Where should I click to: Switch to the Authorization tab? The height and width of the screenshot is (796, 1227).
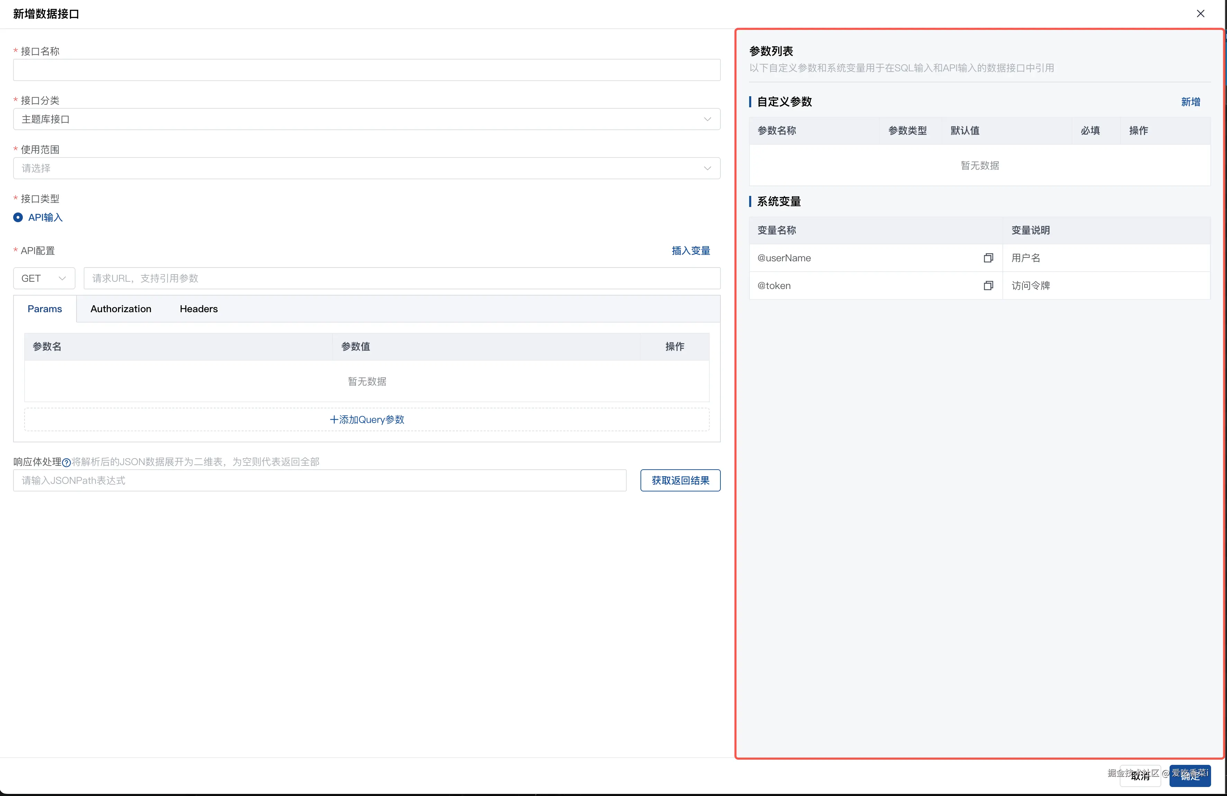pyautogui.click(x=121, y=309)
